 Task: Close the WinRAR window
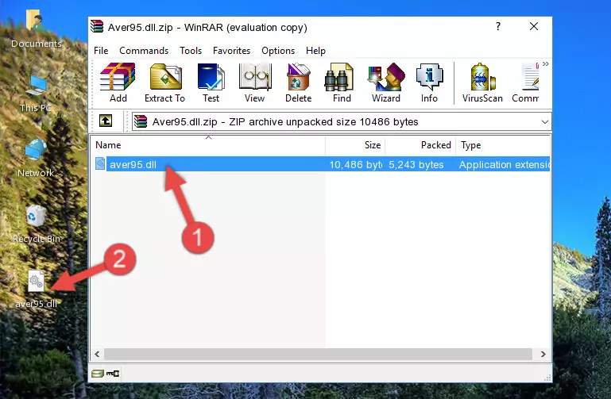[534, 26]
